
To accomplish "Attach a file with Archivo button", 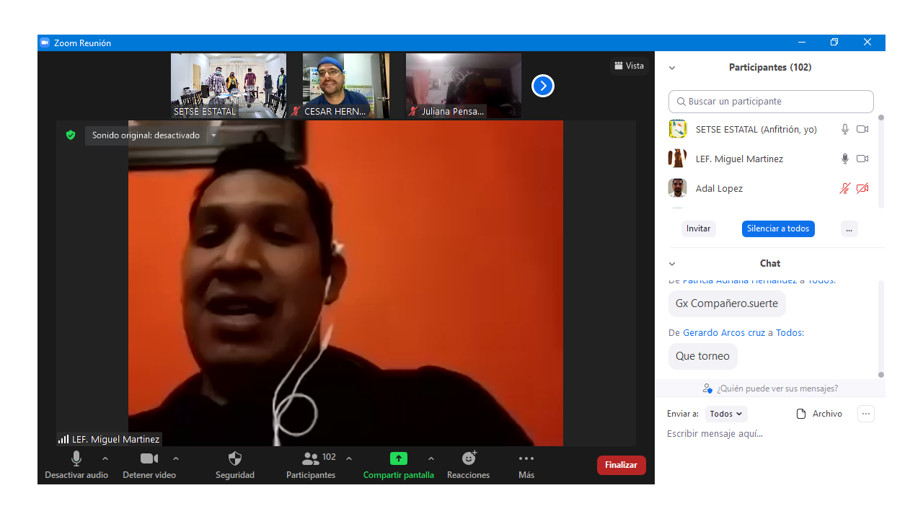I will point(819,414).
